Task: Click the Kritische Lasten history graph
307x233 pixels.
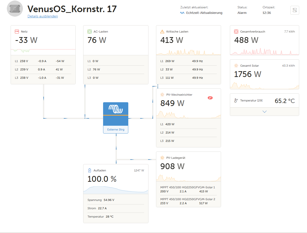Action: (189, 51)
